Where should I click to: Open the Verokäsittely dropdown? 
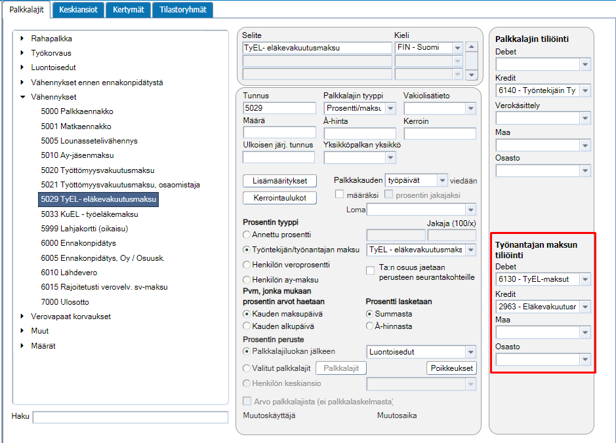coord(585,118)
